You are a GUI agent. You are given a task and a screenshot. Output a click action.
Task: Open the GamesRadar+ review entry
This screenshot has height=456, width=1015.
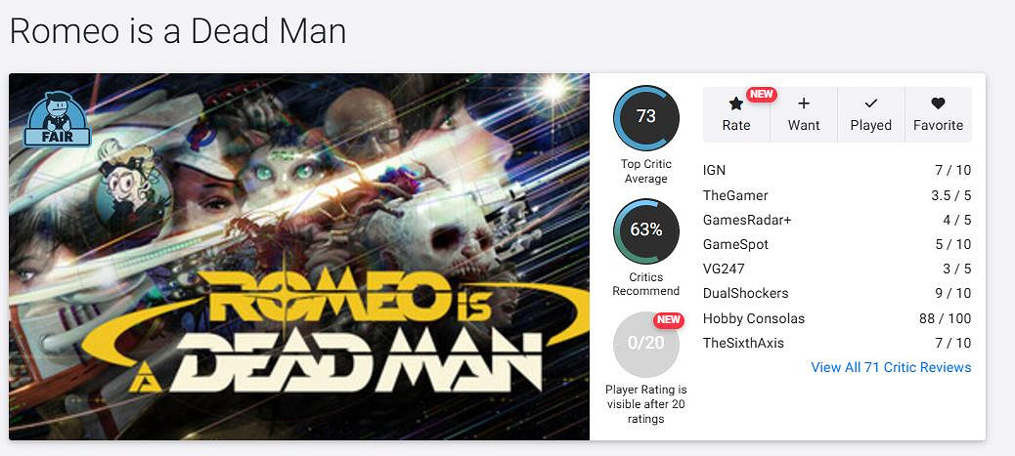[x=747, y=220]
